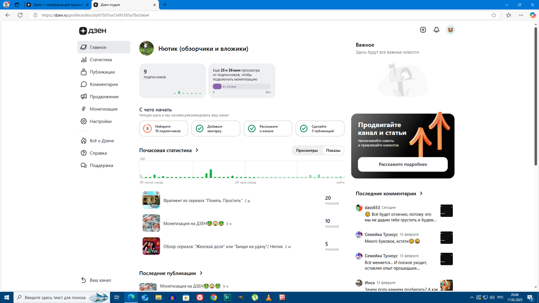Click the Монетизация ruble icon

click(x=84, y=109)
